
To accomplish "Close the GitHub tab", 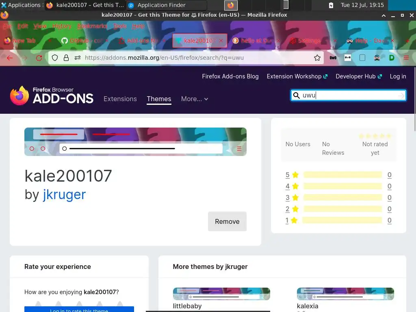I will [x=107, y=41].
